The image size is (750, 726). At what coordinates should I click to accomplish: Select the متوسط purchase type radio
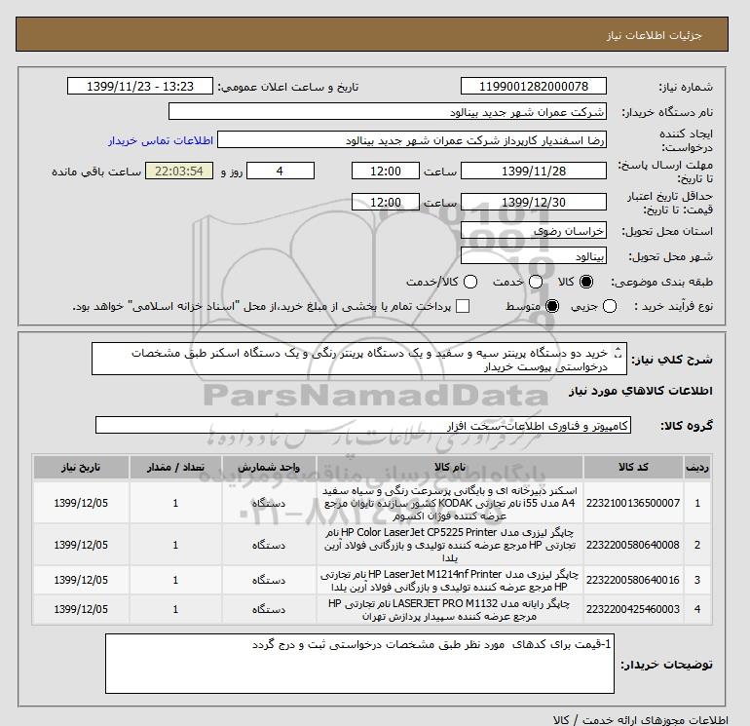[552, 306]
